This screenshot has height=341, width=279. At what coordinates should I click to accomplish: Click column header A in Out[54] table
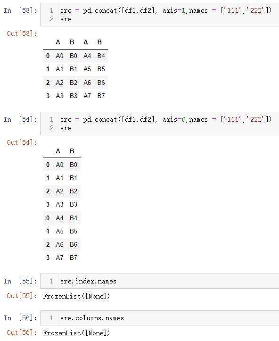pos(58,151)
